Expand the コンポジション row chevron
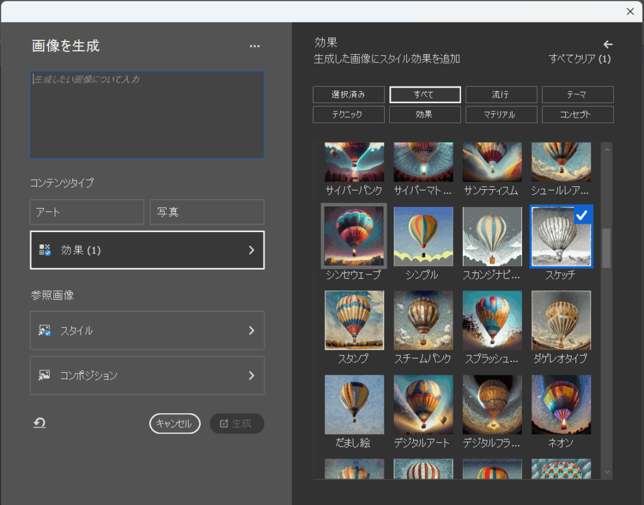Viewport: 644px width, 505px height. 252,375
